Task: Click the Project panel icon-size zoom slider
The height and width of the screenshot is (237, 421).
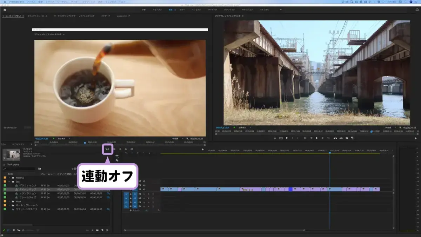Action: pyautogui.click(x=28, y=230)
